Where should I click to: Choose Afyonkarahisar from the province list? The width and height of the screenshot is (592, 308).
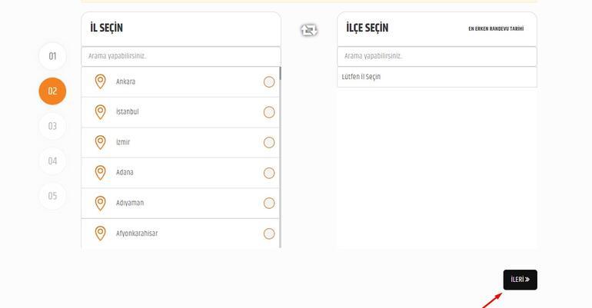[x=137, y=233]
